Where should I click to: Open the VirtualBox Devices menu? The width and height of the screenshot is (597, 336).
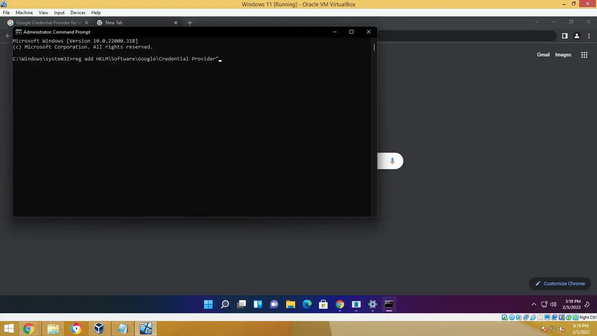tap(78, 12)
